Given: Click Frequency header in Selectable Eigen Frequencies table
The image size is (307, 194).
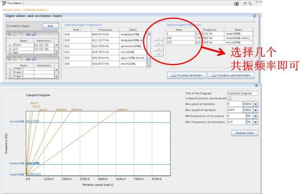Looking at the screenshot, I should tap(105, 30).
